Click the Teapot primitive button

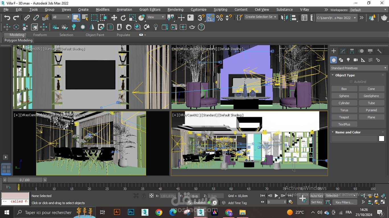click(344, 117)
